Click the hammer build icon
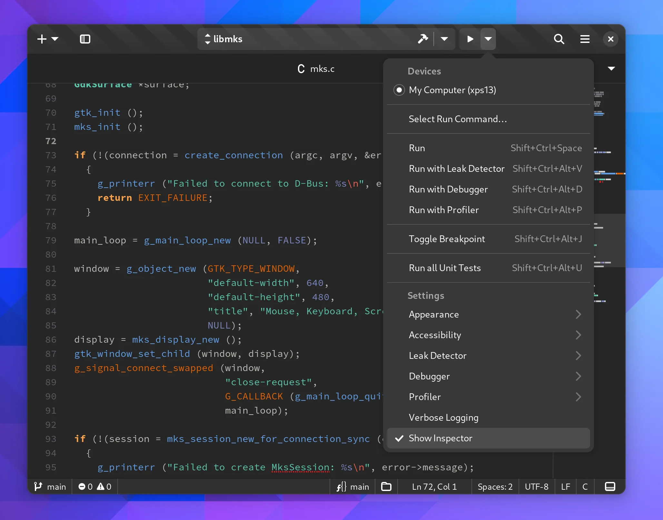 [x=423, y=39]
